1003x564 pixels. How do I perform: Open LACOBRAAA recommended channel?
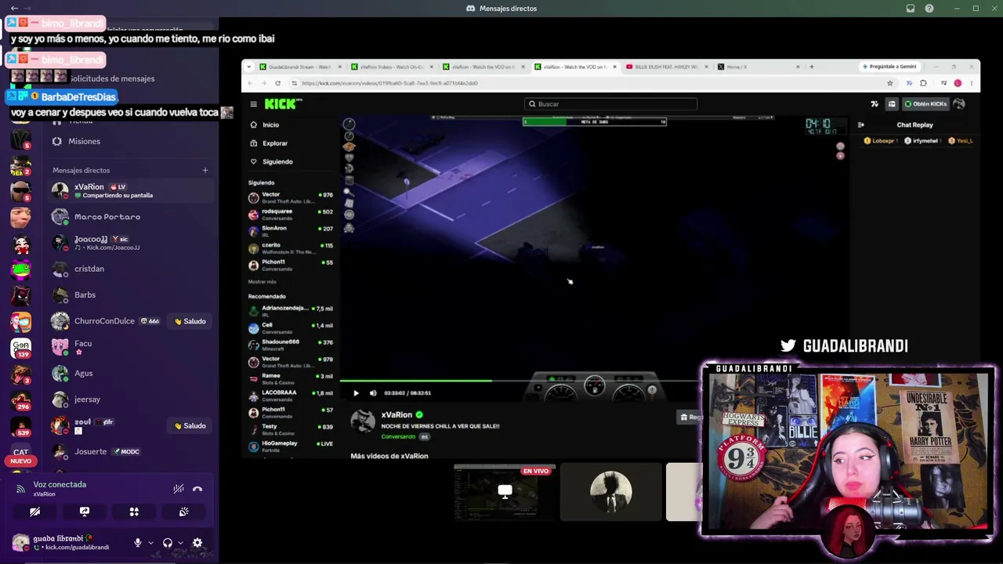coord(291,396)
